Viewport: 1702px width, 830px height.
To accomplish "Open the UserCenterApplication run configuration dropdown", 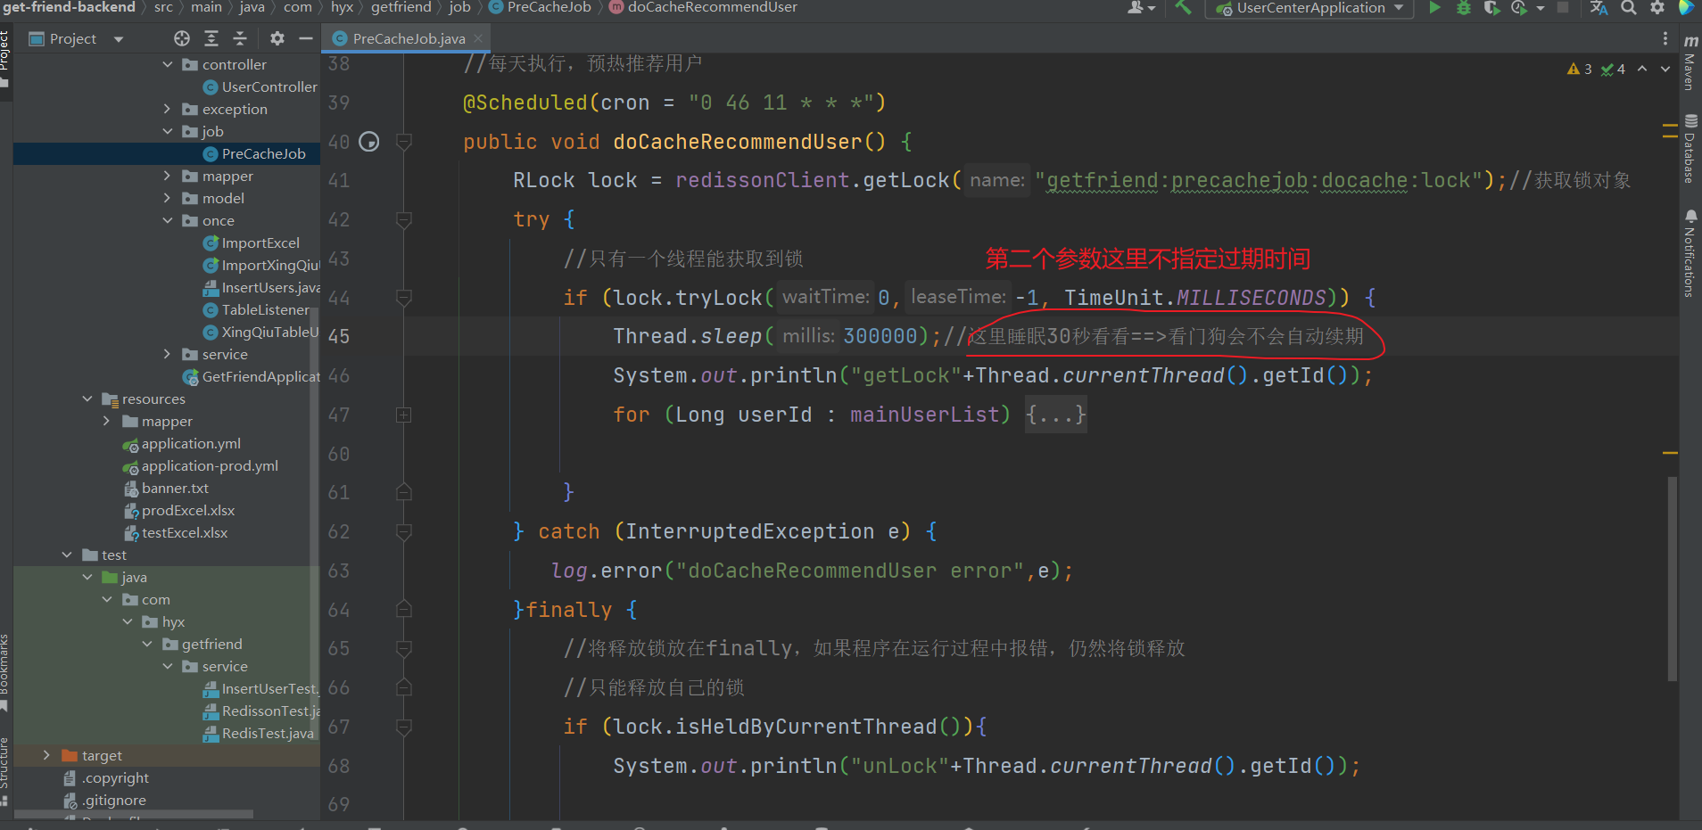I will click(1310, 8).
